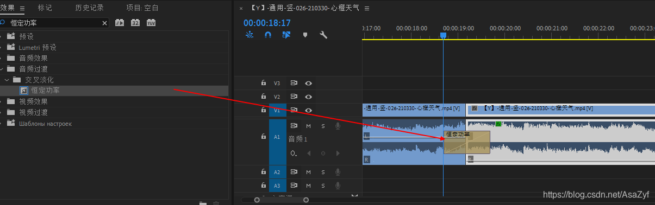Image resolution: width=655 pixels, height=205 pixels.
Task: Toggle sync lock on track A1
Action: (x=294, y=126)
